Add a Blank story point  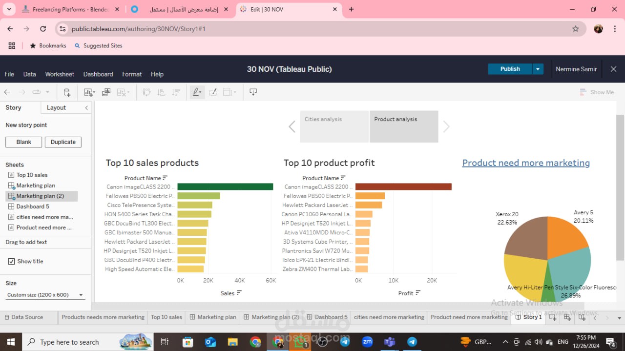pos(24,142)
